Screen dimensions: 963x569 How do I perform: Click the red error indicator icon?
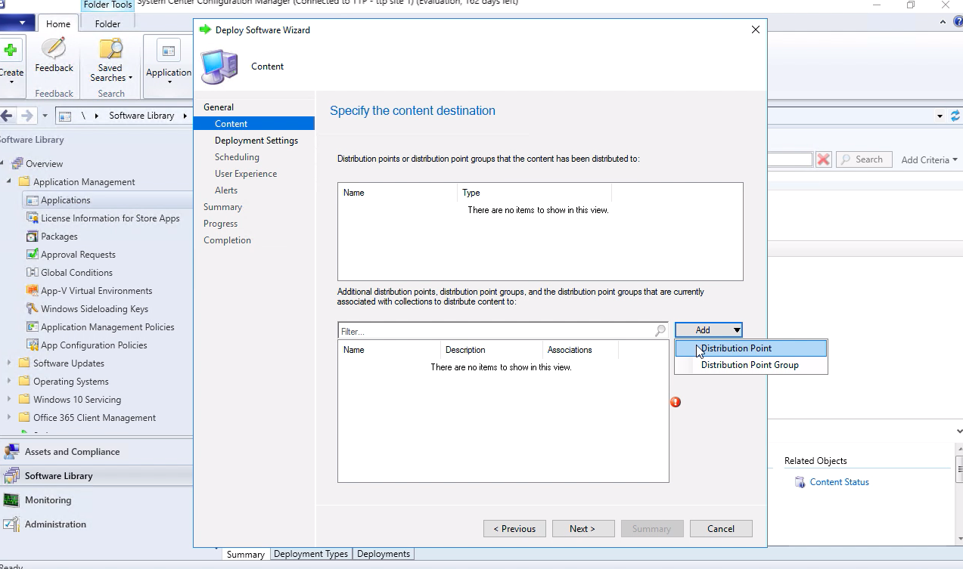[x=676, y=402]
